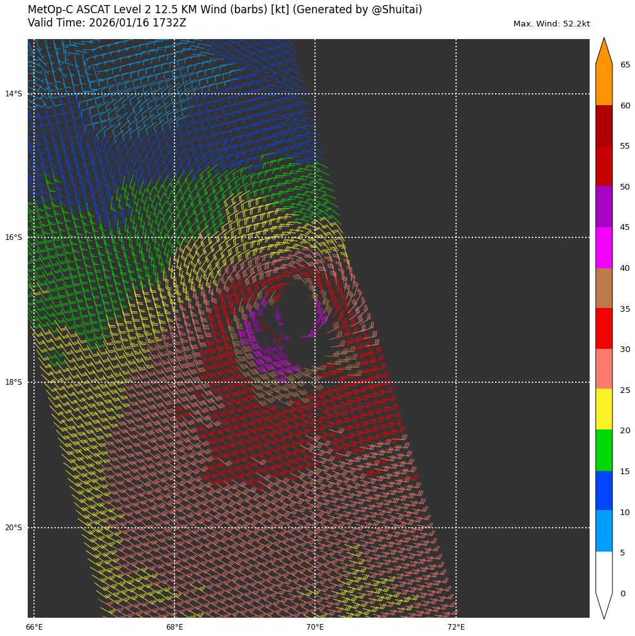Click the Max. Wind 52.2kt label
The image size is (635, 636).
point(551,24)
